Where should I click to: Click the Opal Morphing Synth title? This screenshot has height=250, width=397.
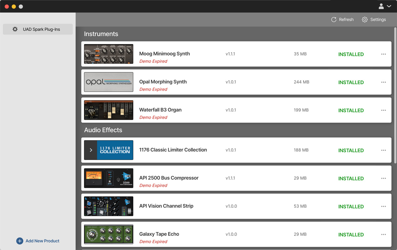click(x=163, y=82)
